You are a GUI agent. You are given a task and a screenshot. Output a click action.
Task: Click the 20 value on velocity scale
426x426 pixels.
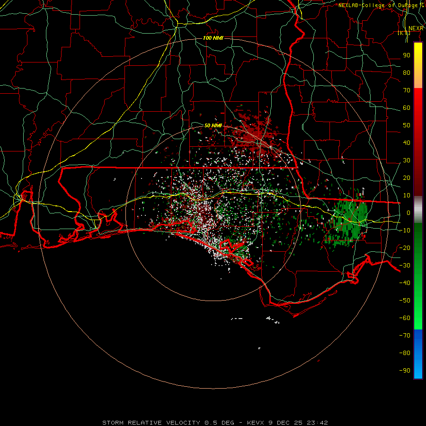[407, 177]
